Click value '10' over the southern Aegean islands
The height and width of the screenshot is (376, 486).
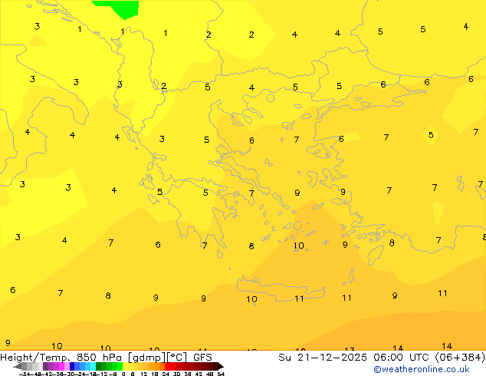pos(298,246)
